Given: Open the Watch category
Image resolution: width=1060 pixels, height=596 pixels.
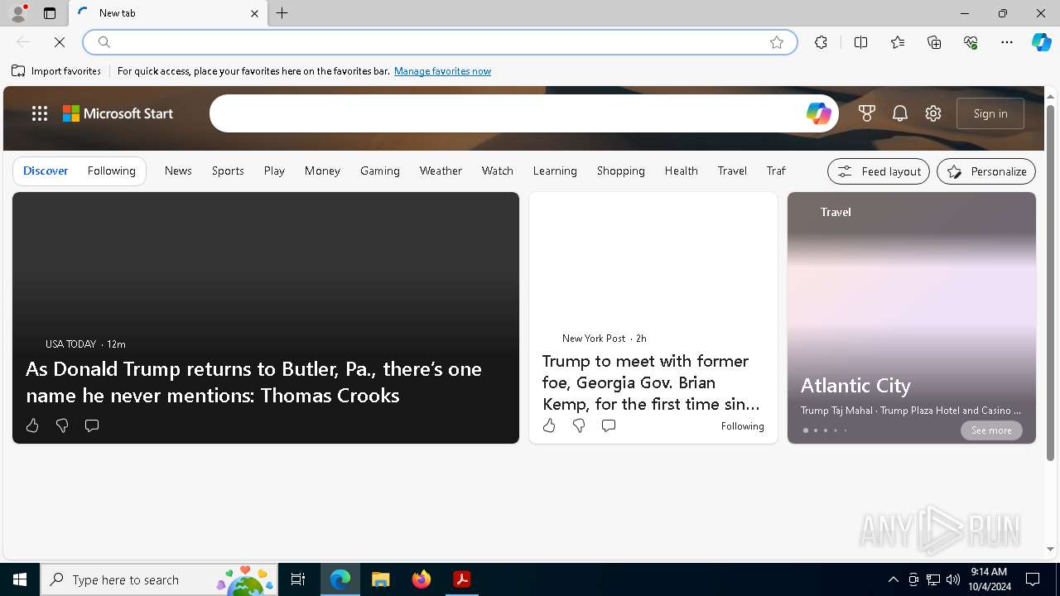Looking at the screenshot, I should tap(498, 171).
